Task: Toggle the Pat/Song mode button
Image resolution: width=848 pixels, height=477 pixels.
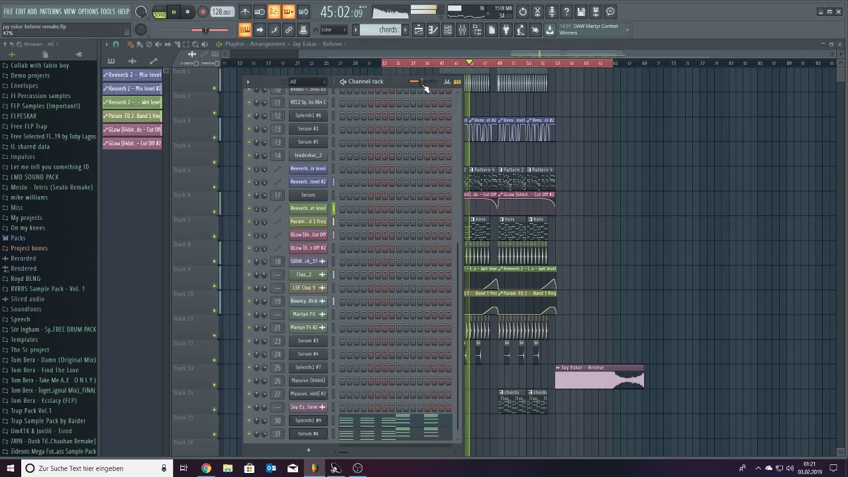Action: [160, 12]
